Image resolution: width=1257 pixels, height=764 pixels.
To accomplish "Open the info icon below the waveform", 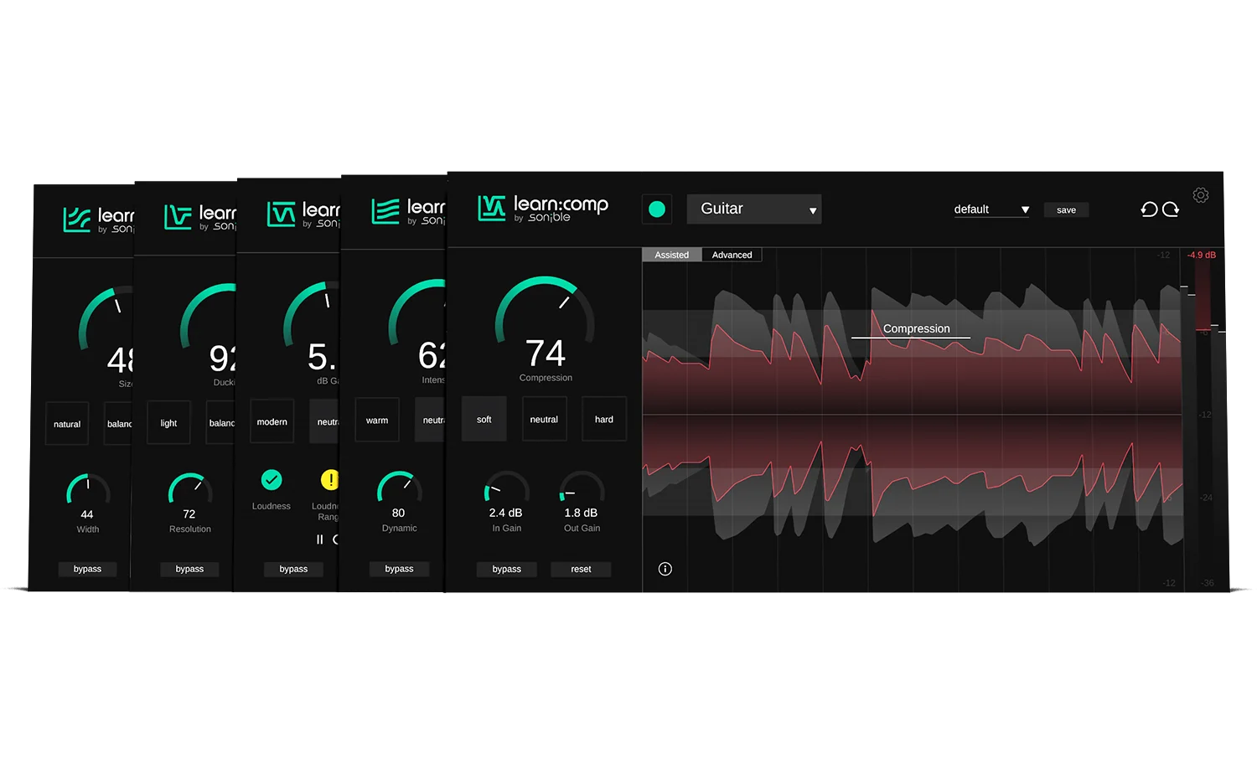I will pos(665,569).
